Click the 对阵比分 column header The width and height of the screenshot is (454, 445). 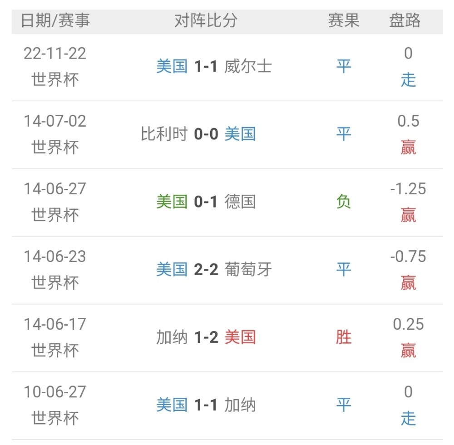206,20
